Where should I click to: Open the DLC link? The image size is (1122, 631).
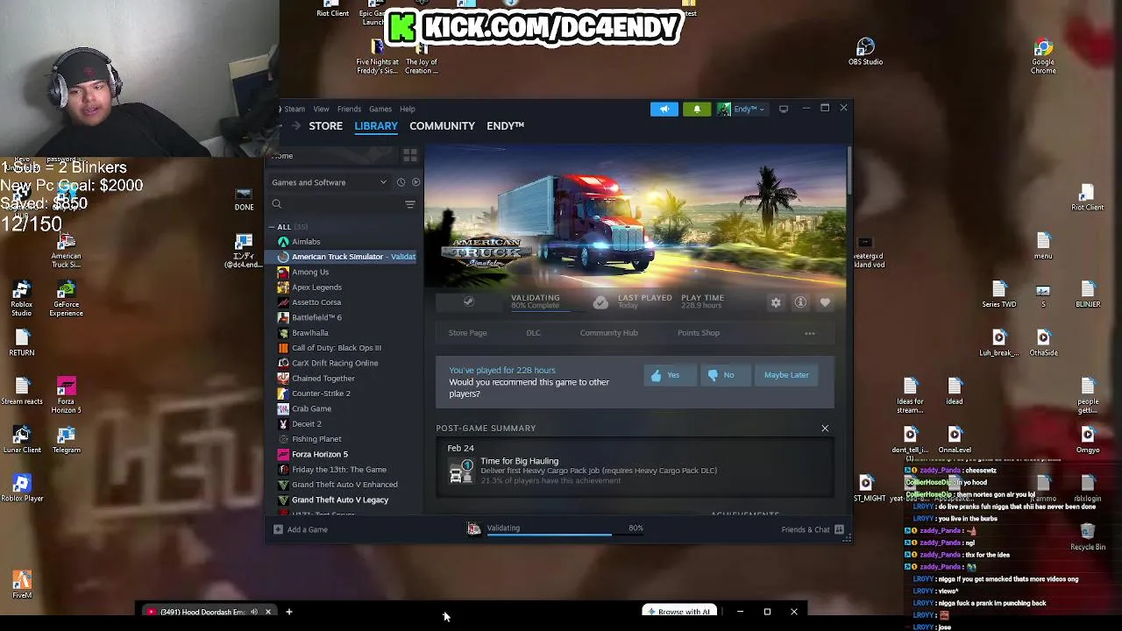[x=533, y=333]
